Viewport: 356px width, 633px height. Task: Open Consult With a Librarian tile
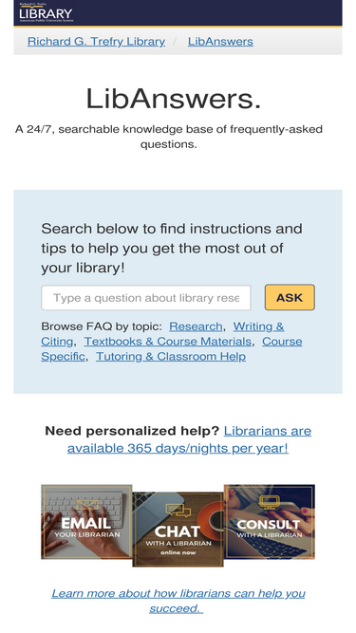click(270, 522)
